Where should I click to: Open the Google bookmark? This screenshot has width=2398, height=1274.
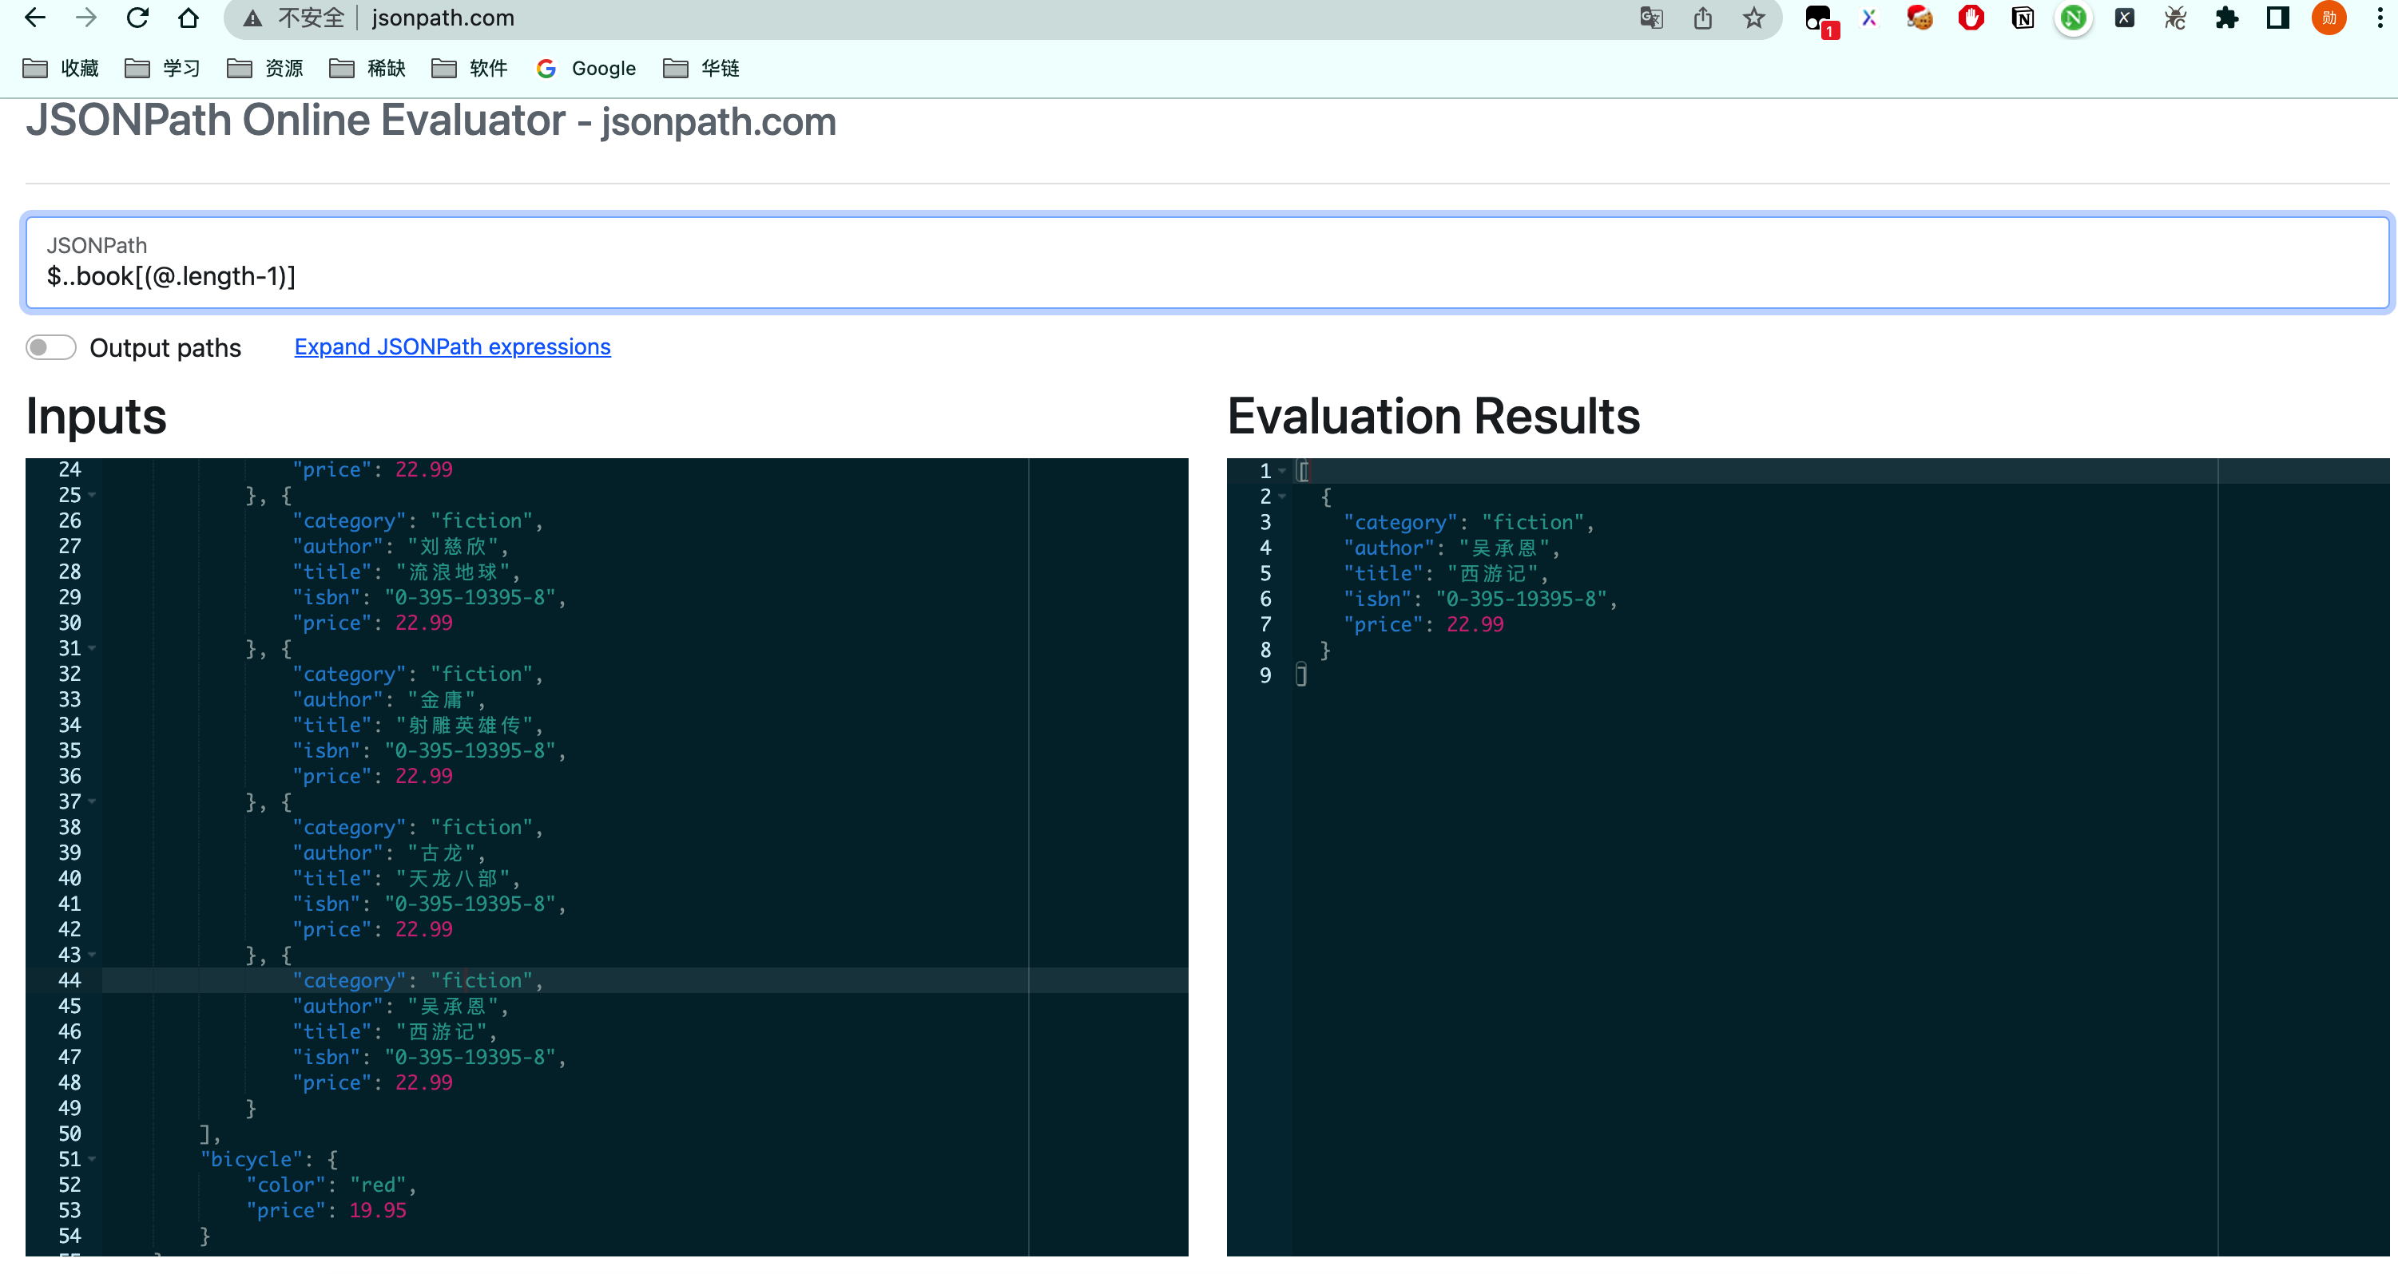(x=586, y=68)
